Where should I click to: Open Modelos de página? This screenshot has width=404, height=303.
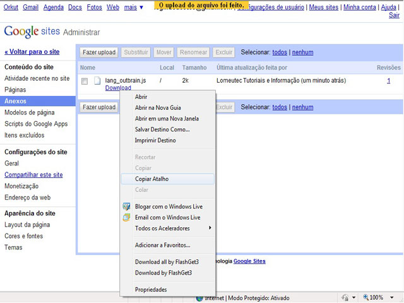(x=30, y=112)
